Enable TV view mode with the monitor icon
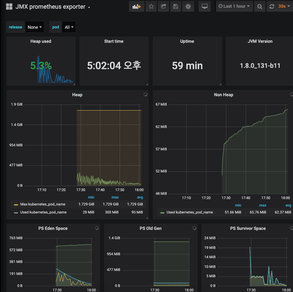Image resolution: width=293 pixels, height=292 pixels. coord(204,6)
